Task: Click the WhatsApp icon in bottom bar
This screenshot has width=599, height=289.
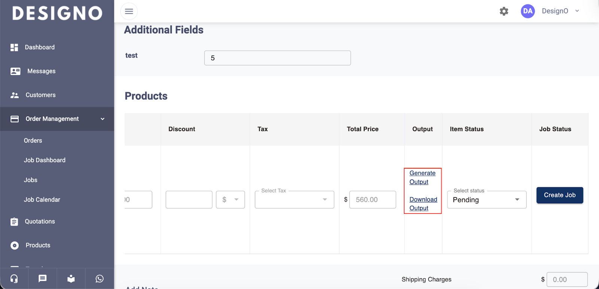Action: [100, 279]
